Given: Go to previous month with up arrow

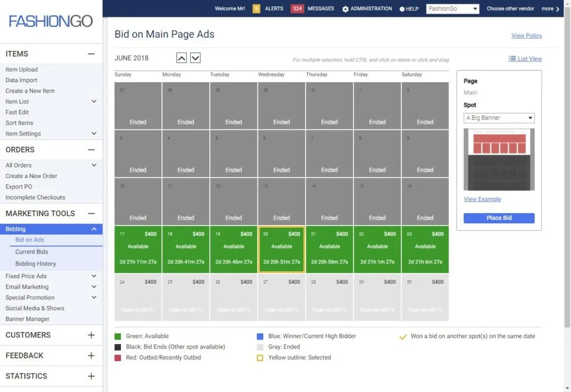Looking at the screenshot, I should point(181,58).
